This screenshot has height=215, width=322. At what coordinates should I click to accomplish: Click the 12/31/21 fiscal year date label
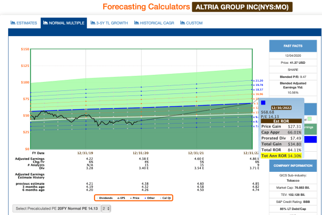pyautogui.click(x=196, y=153)
